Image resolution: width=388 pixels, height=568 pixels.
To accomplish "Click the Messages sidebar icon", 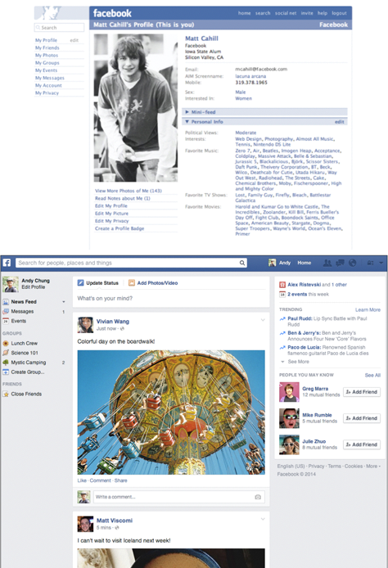I will [6, 312].
